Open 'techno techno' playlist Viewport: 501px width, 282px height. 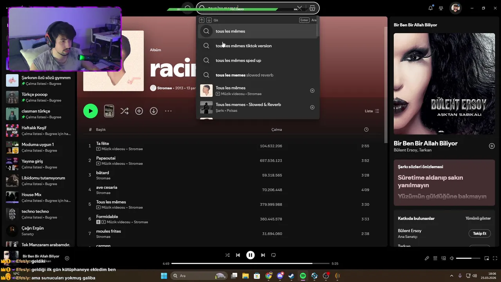point(39,214)
